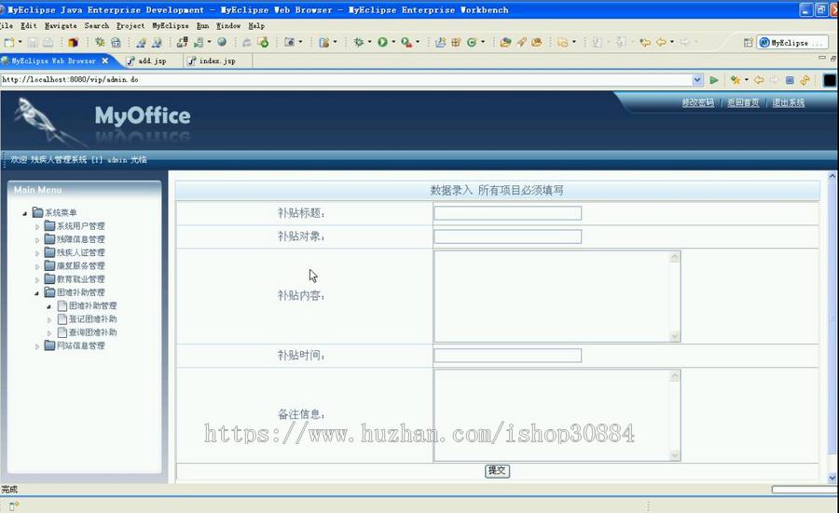Image resolution: width=839 pixels, height=513 pixels.
Task: Click the 备注信息 text area
Action: (x=557, y=415)
